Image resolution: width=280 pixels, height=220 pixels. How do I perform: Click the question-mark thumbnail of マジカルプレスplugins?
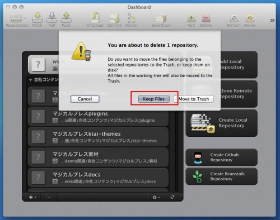38,117
